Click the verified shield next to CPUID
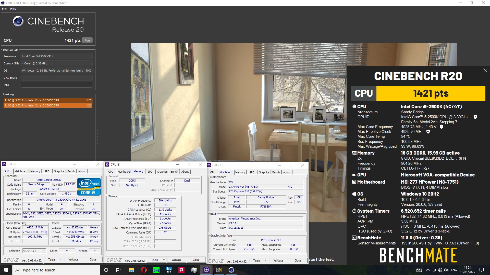The width and height of the screenshot is (490, 275). point(475,117)
